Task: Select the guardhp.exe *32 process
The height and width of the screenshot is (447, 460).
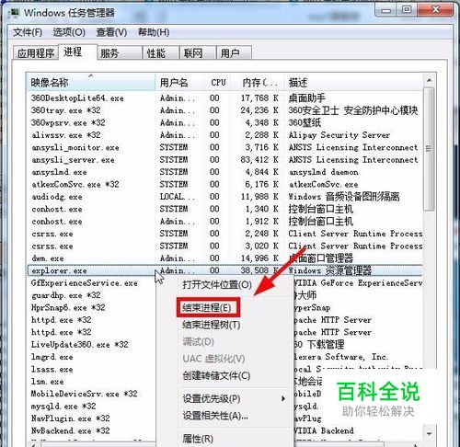Action: [x=65, y=295]
